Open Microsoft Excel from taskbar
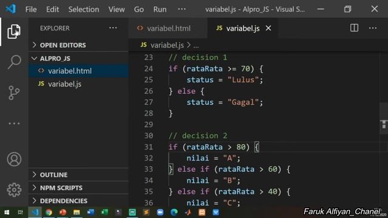This screenshot has height=218, width=388. (x=104, y=213)
